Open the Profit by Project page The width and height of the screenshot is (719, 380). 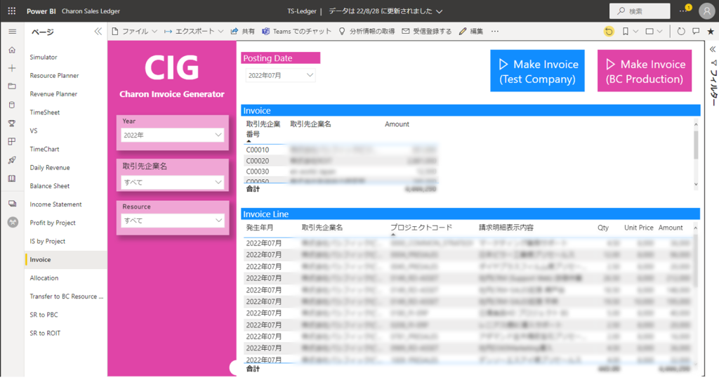53,223
